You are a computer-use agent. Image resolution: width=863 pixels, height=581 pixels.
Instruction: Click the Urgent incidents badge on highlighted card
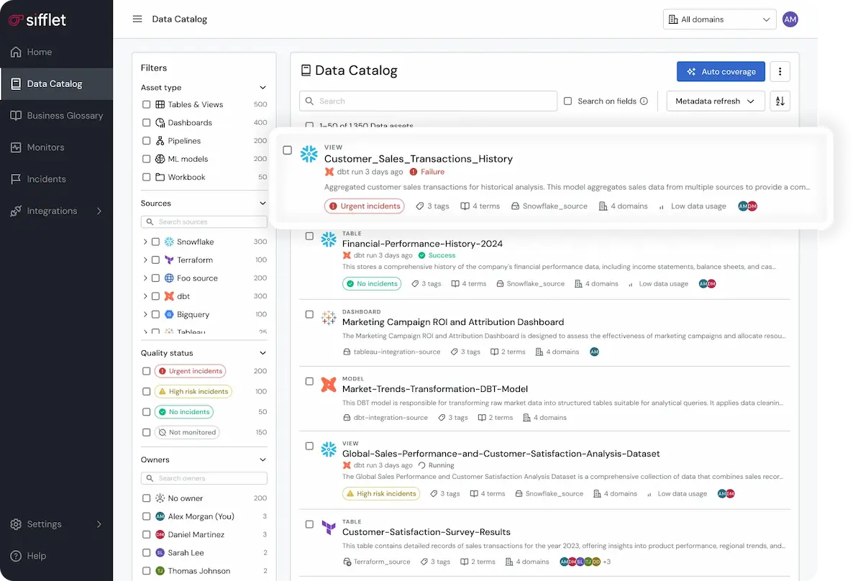pos(365,206)
